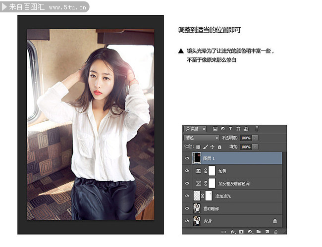Hide the 背景 layer eye icon
Viewport: 322px width, 247px height.
(x=187, y=221)
